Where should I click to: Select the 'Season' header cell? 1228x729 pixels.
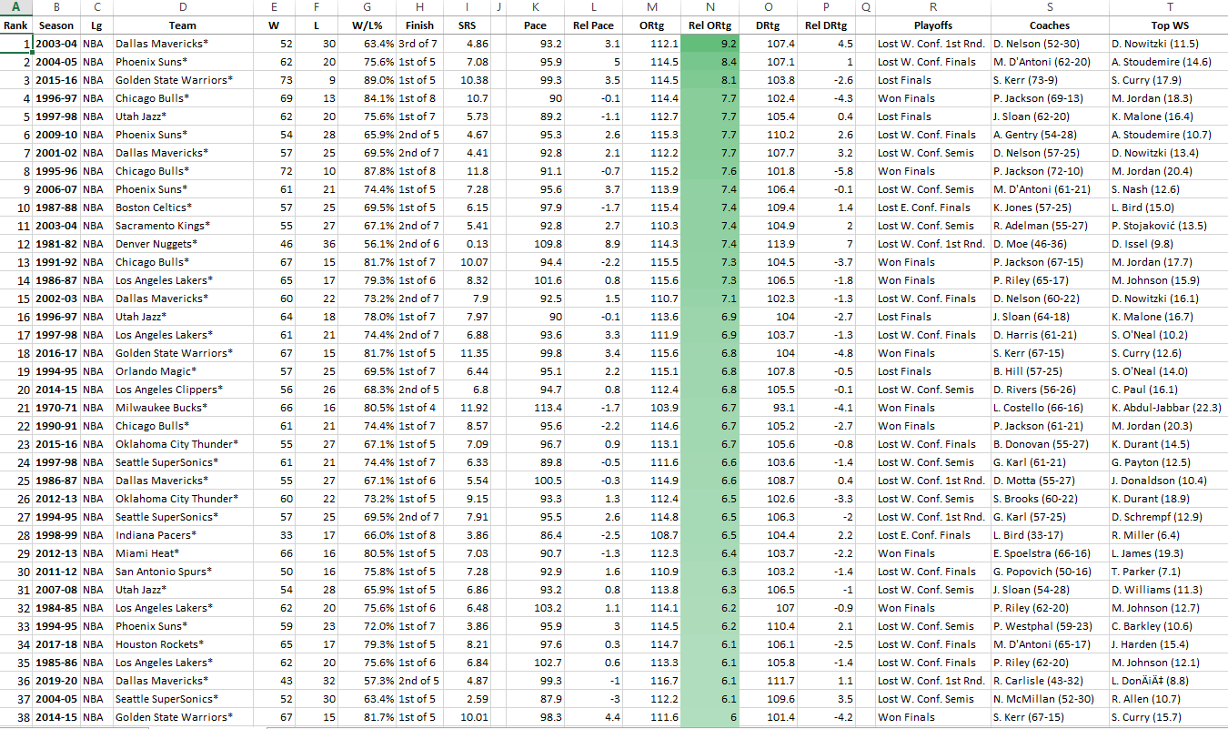[56, 25]
